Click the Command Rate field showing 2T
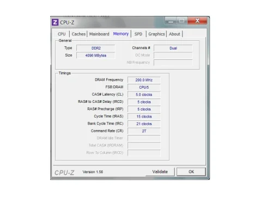The image size is (279, 209). (x=144, y=131)
